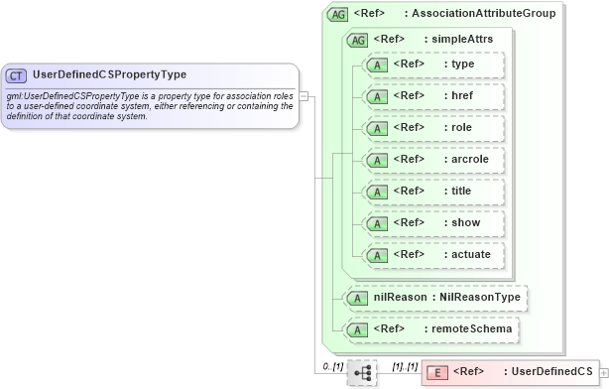This screenshot has height=389, width=609.
Task: Select the ': UserDefinedCS' element name
Action: coord(548,371)
